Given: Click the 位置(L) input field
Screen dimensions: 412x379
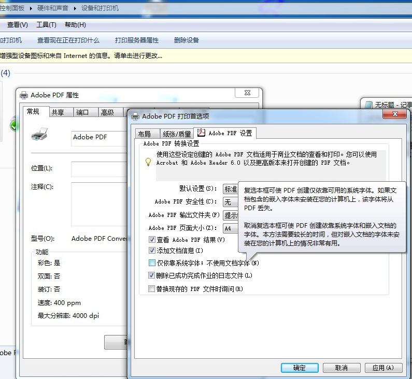Looking at the screenshot, I should [100, 169].
